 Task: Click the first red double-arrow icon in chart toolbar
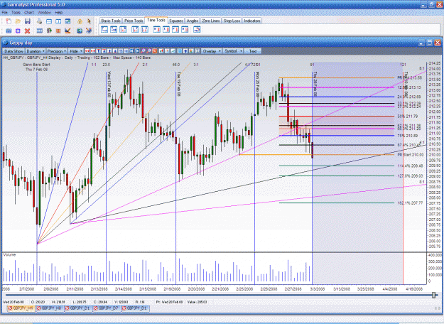[87, 51]
